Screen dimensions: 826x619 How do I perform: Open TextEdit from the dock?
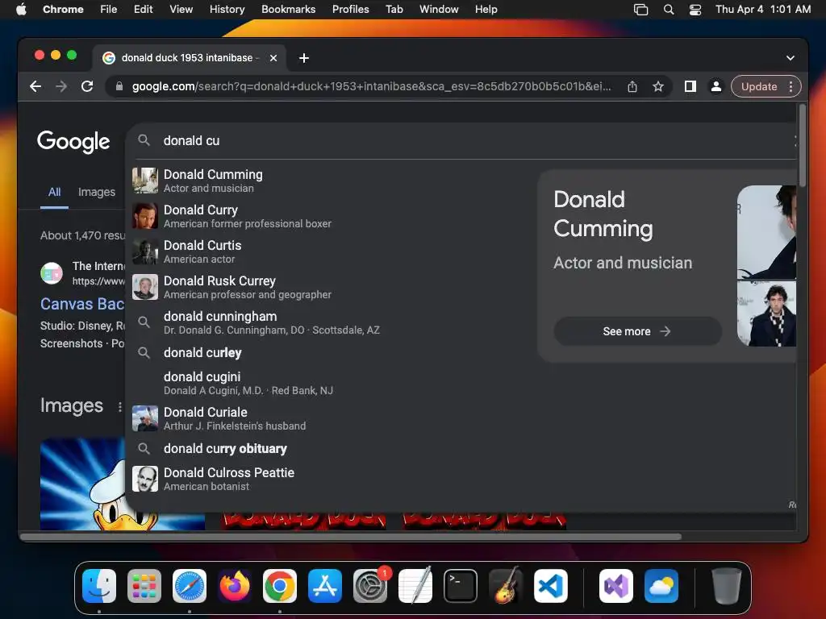(415, 586)
